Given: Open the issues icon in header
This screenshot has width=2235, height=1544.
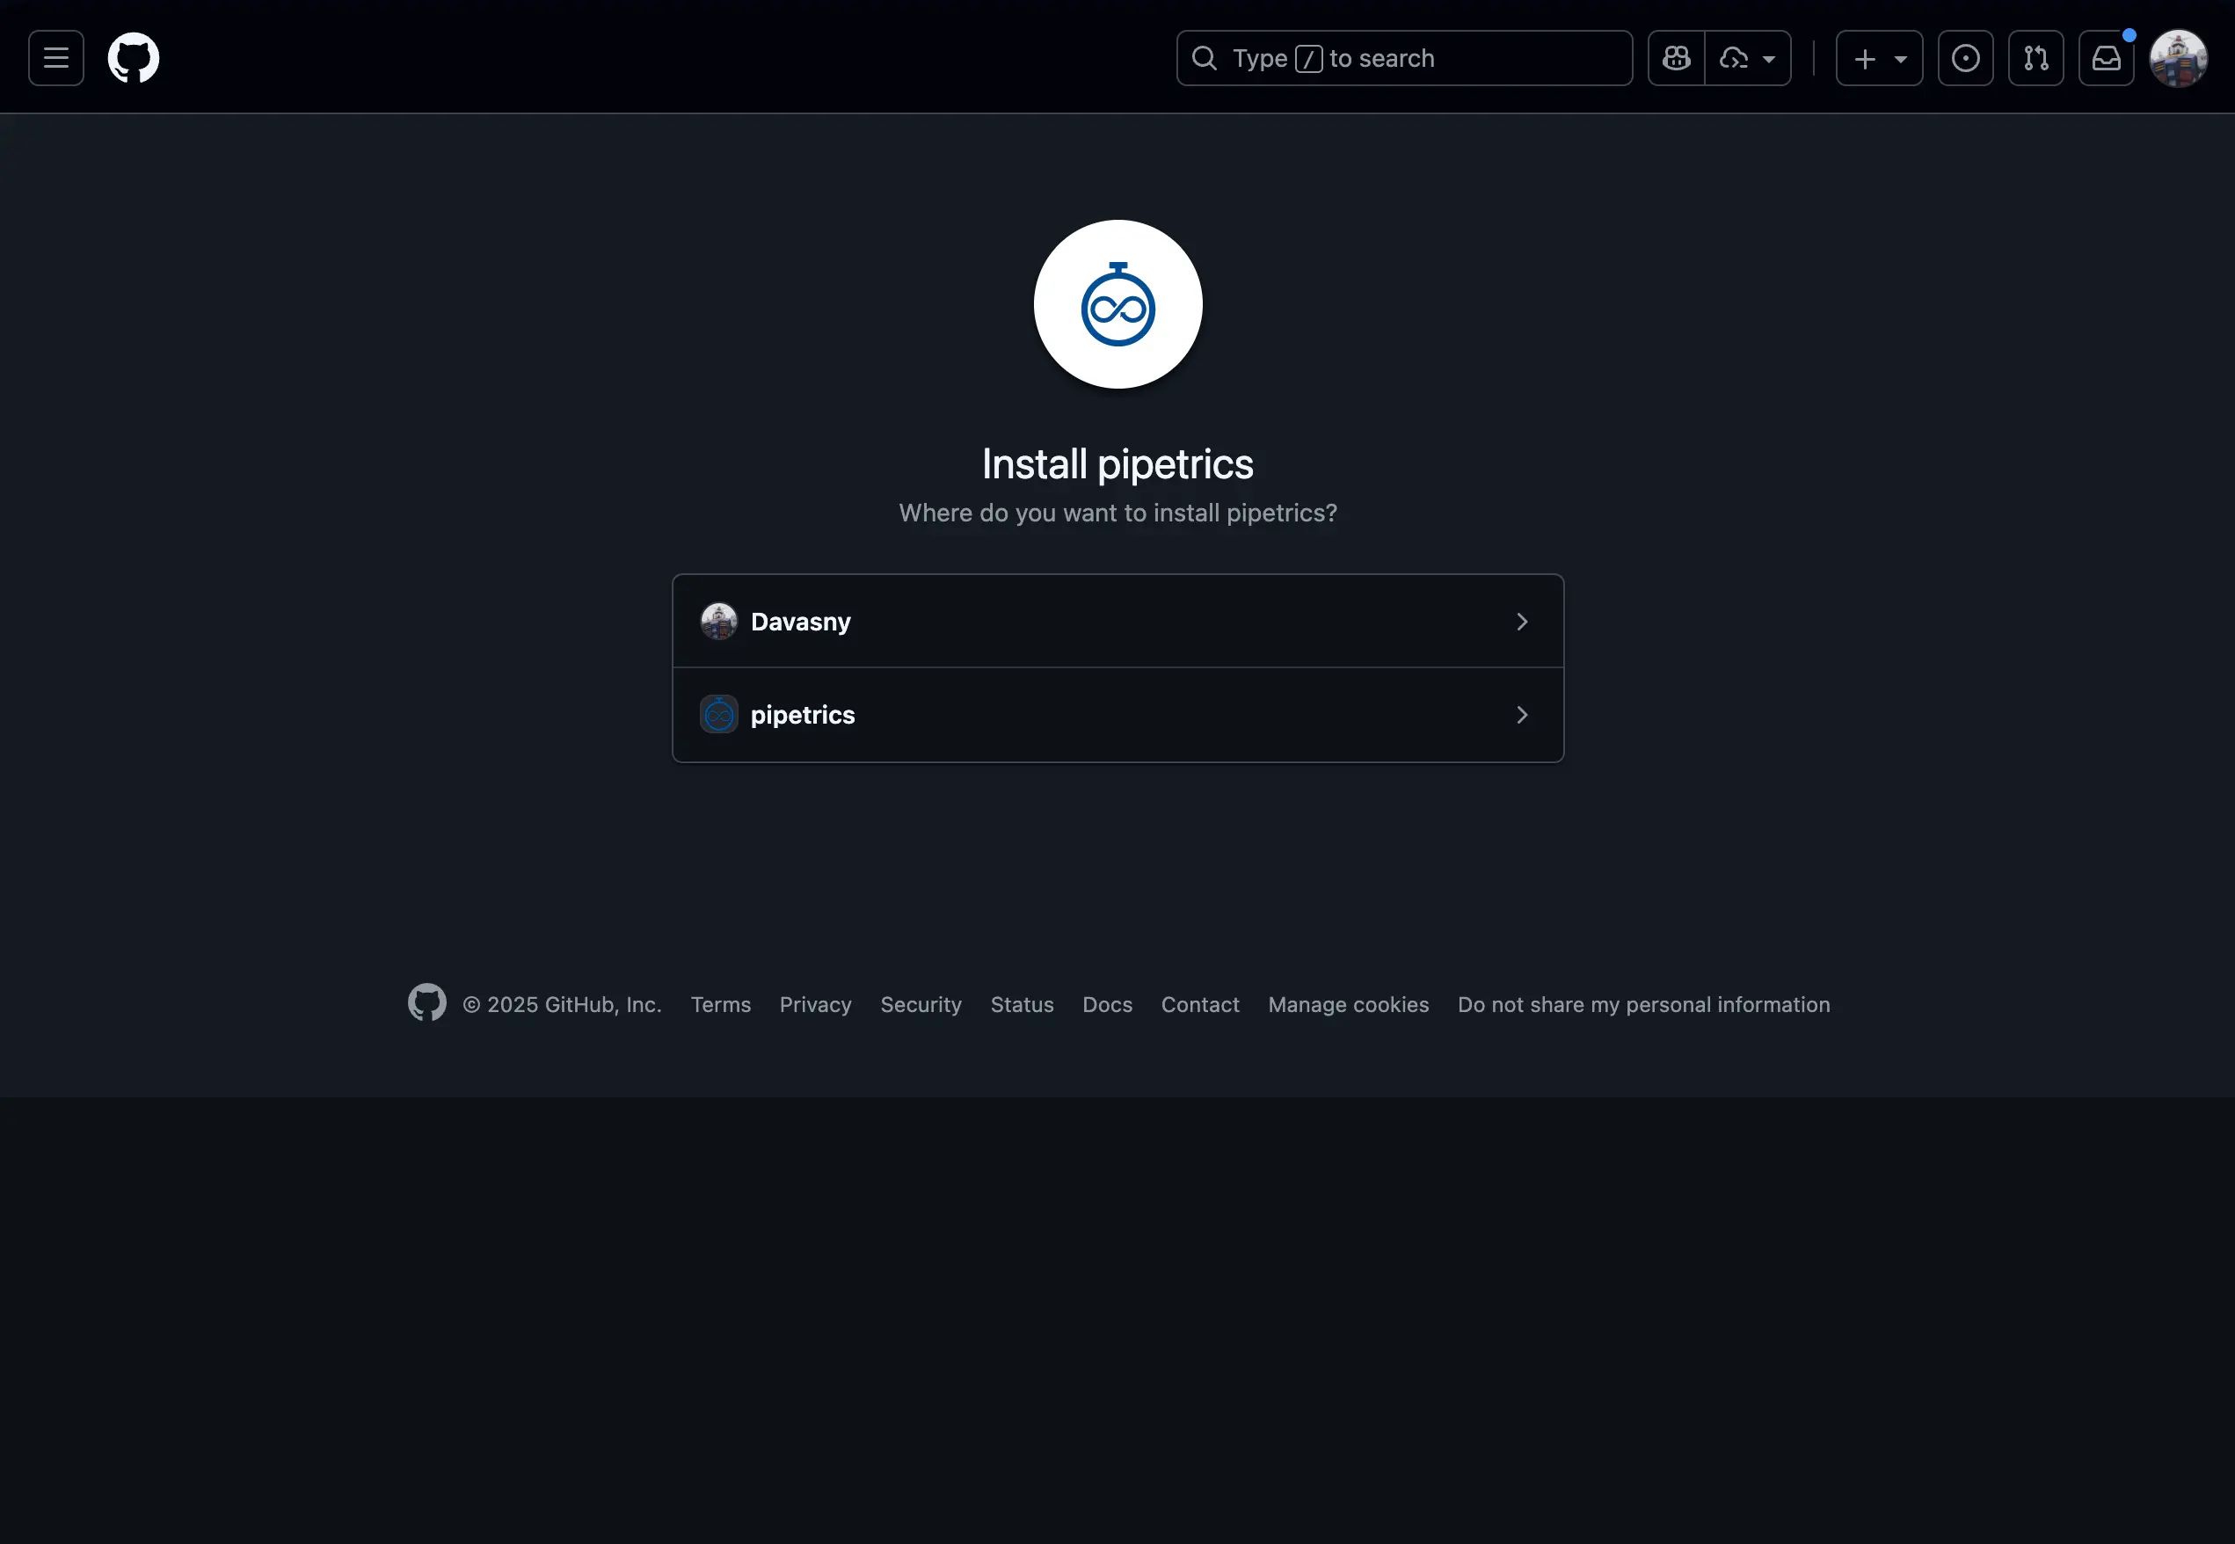Looking at the screenshot, I should pyautogui.click(x=1965, y=58).
